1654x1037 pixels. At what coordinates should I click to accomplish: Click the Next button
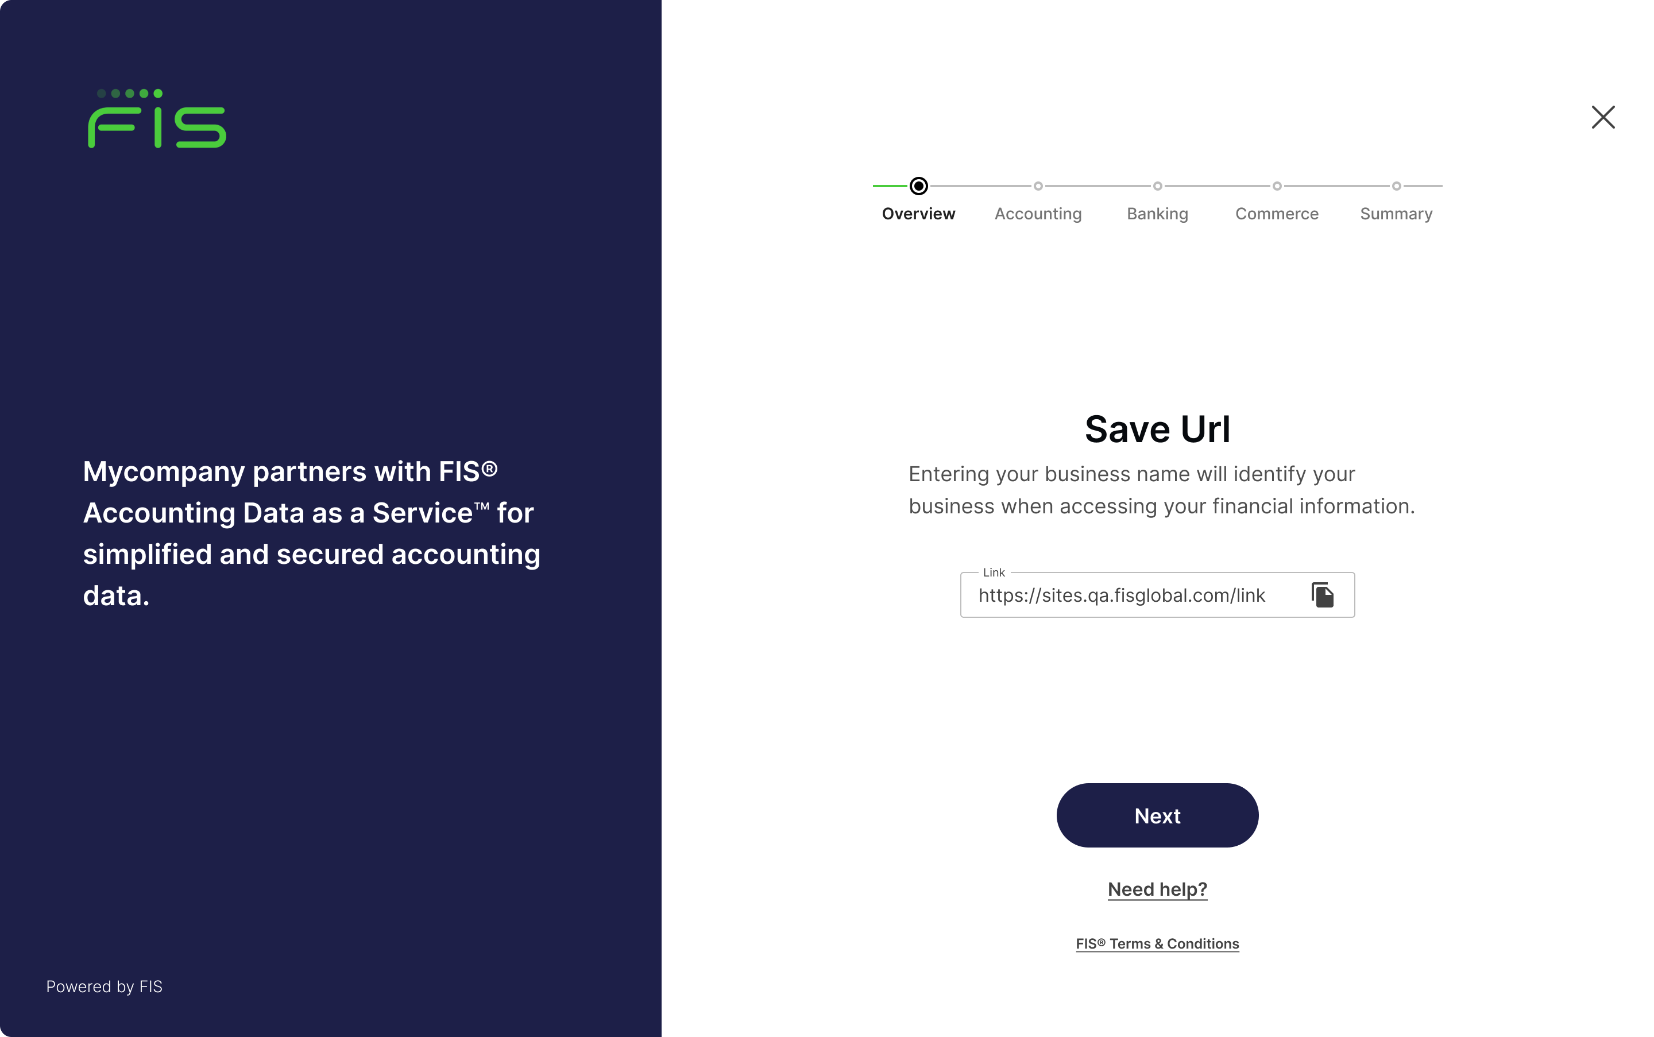[1157, 815]
